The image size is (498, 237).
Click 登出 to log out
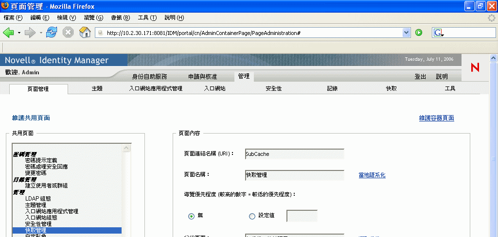[420, 77]
